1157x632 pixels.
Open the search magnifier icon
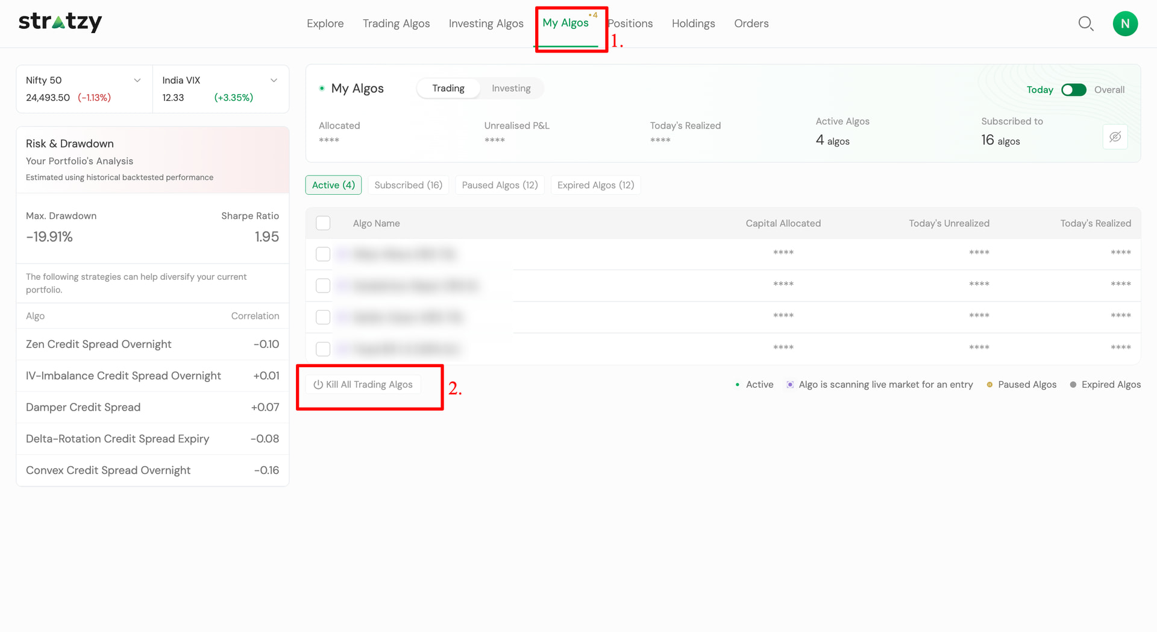point(1085,24)
